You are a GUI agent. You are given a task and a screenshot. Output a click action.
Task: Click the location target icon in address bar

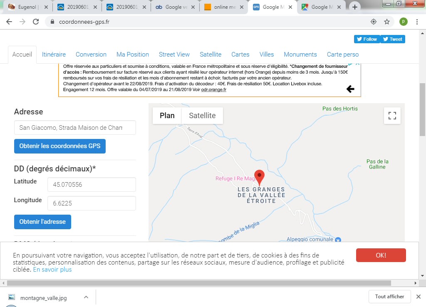tap(373, 22)
